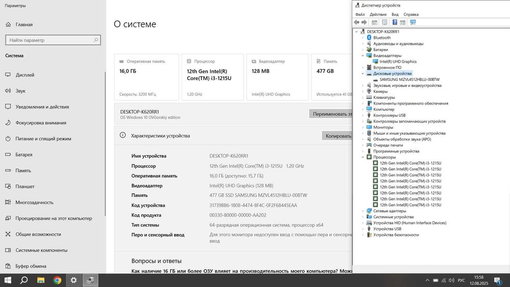510x287 pixels.
Task: Open Google Chrome from taskbar
Action: coord(57,280)
